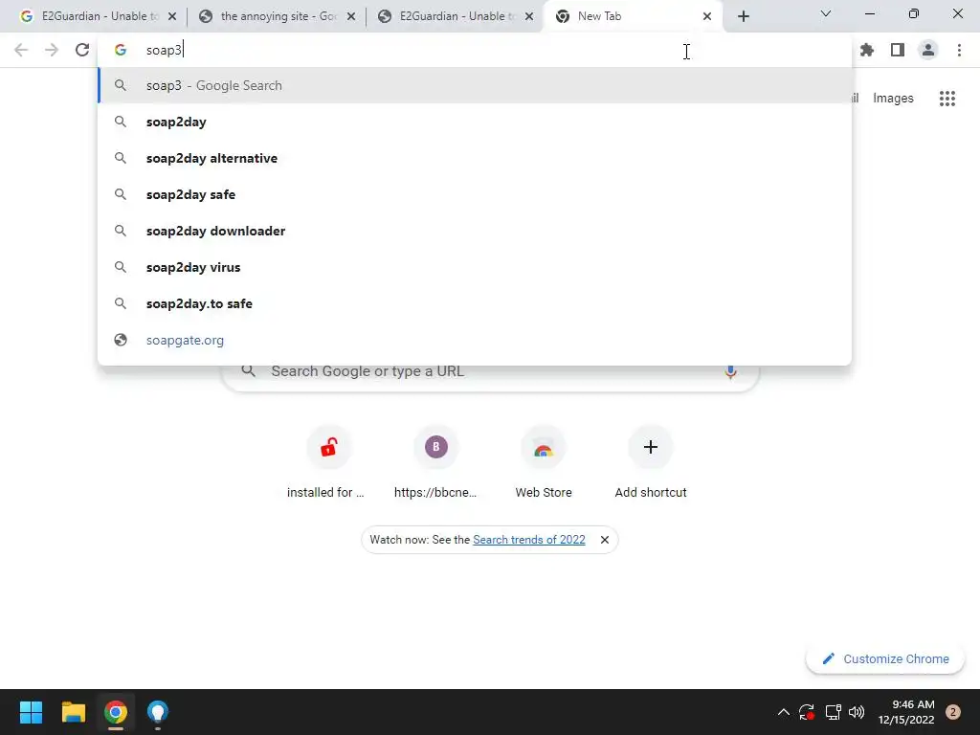
Task: Dismiss the Search trends promo
Action: (605, 540)
